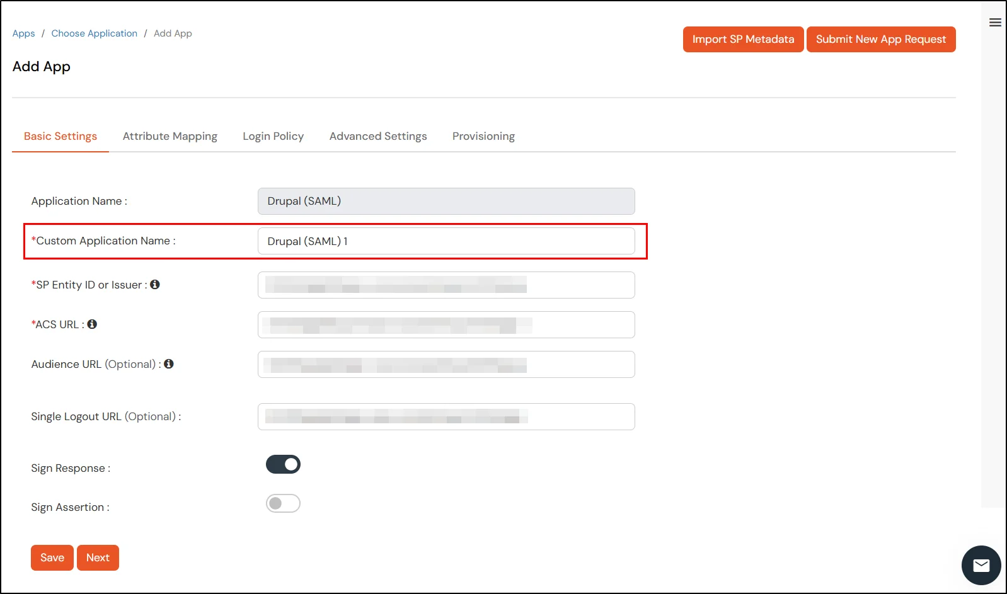The height and width of the screenshot is (594, 1007).
Task: Click the Application Name field
Action: [x=446, y=201]
